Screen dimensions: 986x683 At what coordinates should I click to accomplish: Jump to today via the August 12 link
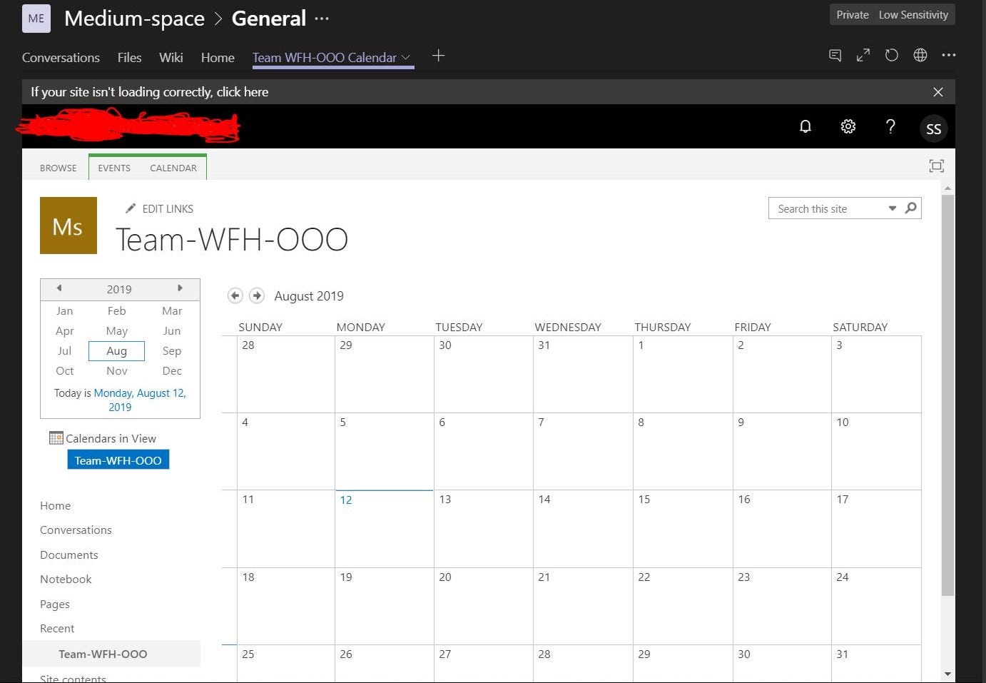(x=140, y=393)
